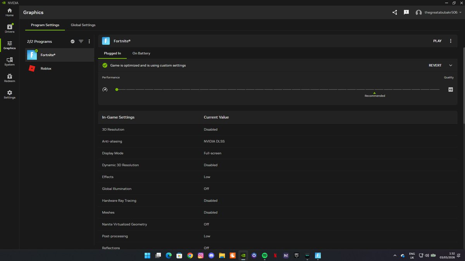Viewport: 465px width, 261px height.
Task: Open the filter icon in the Programs list
Action: click(81, 41)
